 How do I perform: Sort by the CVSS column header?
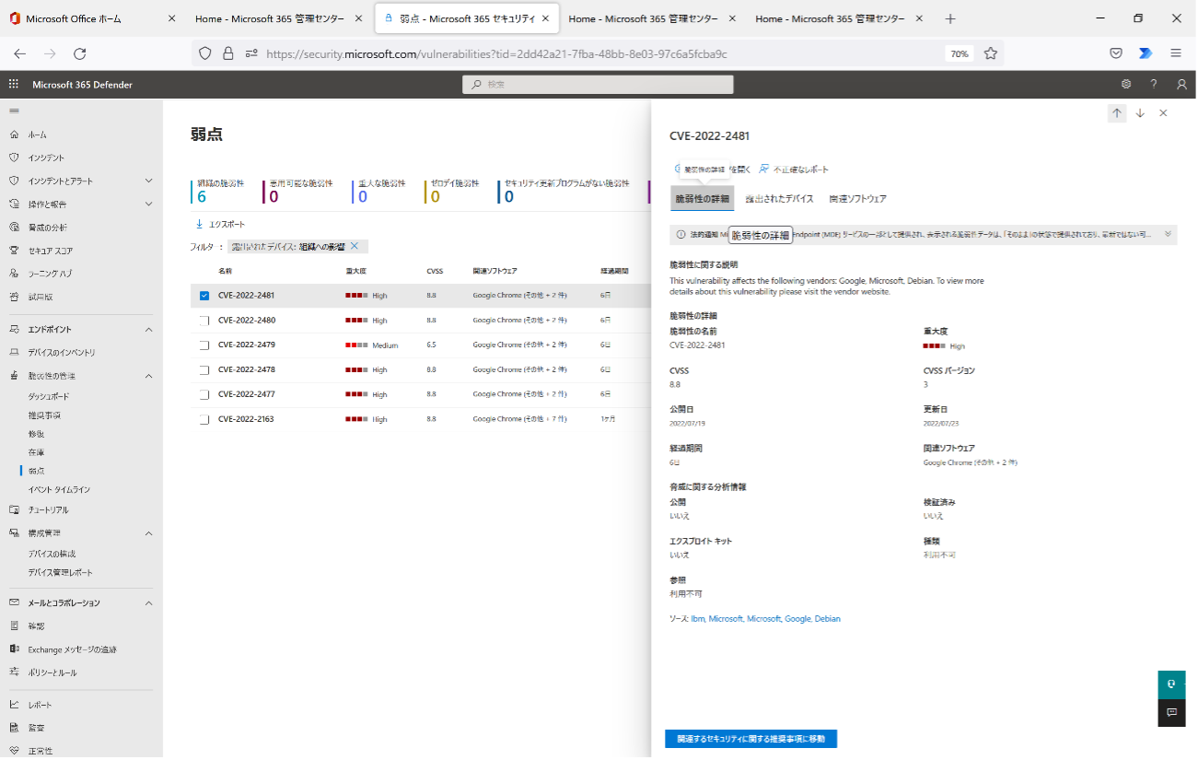coord(435,272)
